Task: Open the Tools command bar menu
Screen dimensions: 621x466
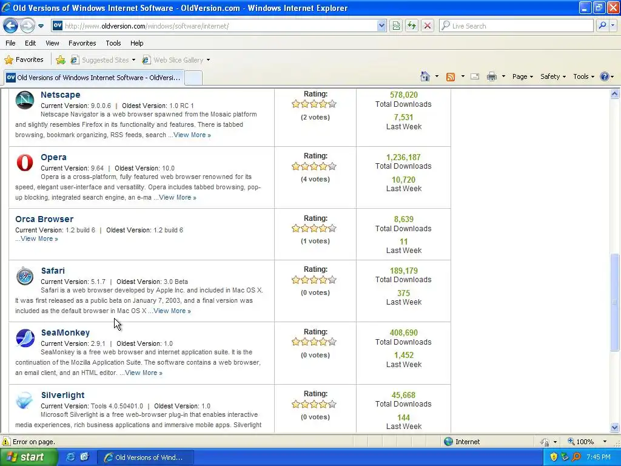Action: point(583,76)
